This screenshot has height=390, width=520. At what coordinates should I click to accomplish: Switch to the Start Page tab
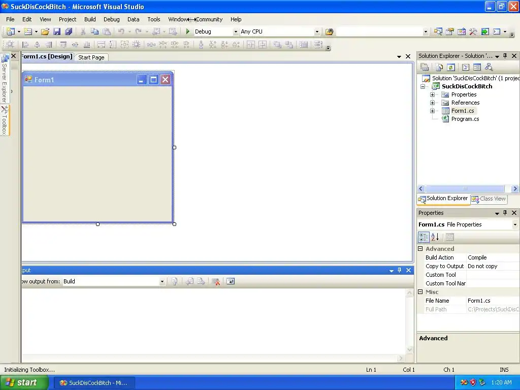click(x=91, y=57)
